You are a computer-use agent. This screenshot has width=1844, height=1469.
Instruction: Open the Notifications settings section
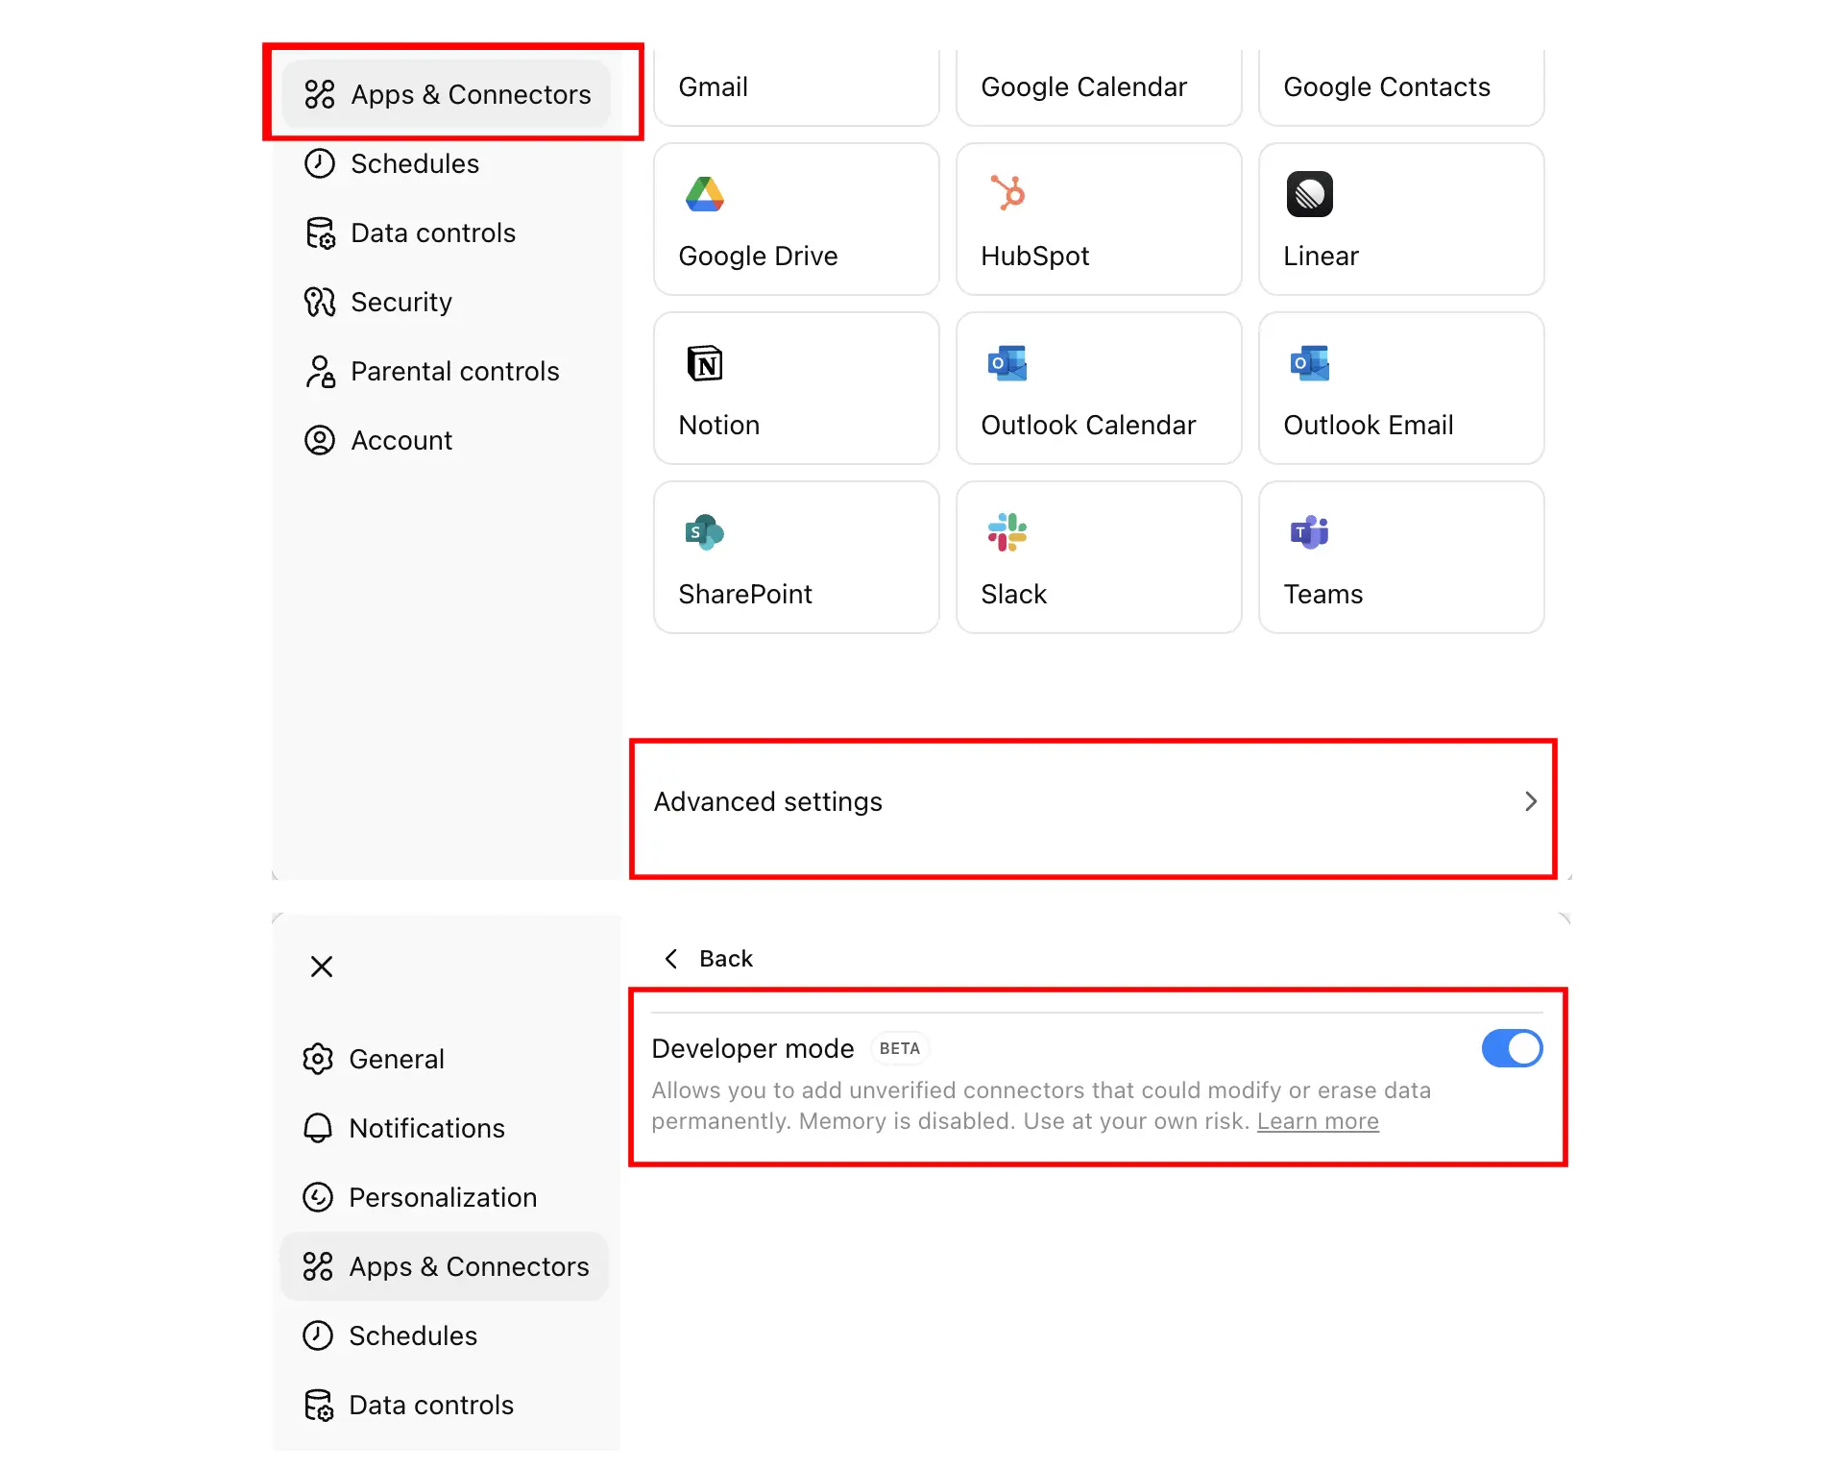pos(426,1128)
